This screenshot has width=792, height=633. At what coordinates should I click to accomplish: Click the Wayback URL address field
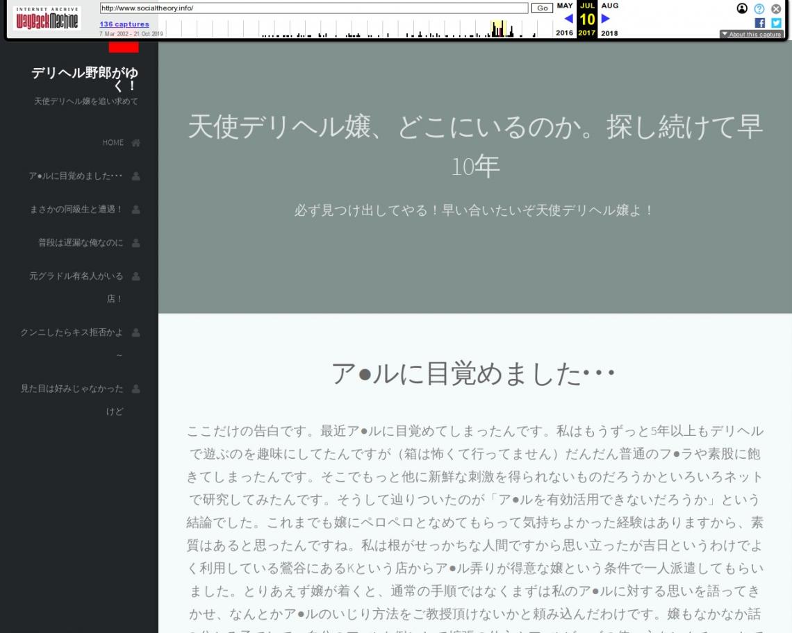coord(313,8)
